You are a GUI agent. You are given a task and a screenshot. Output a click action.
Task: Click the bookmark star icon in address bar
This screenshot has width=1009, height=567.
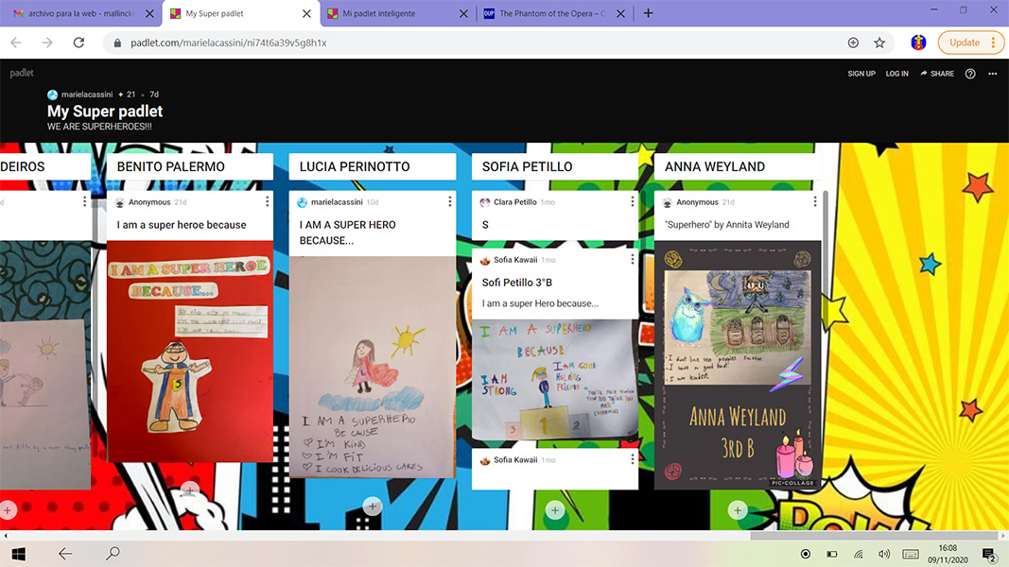point(879,43)
